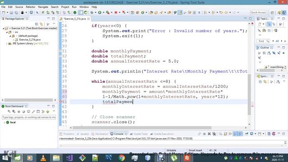Click the All link in Task List
Screen dimensions: 288x162
pyautogui.click(x=277, y=41)
